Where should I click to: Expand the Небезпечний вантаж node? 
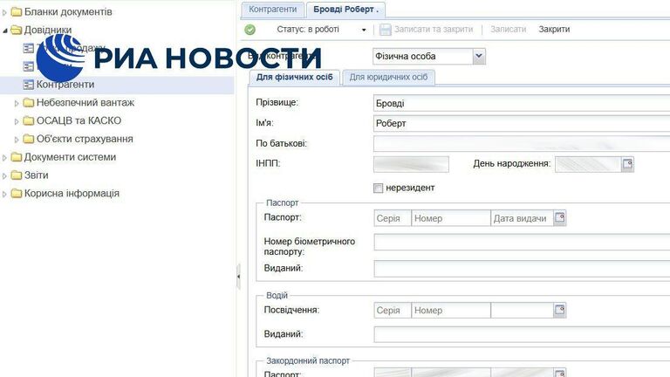17,104
